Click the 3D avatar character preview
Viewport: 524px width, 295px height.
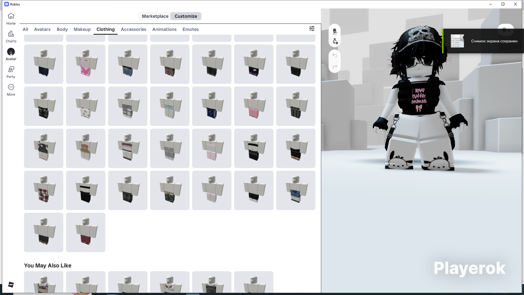(x=420, y=99)
